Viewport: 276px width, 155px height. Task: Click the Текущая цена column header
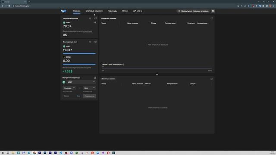[x=170, y=23]
